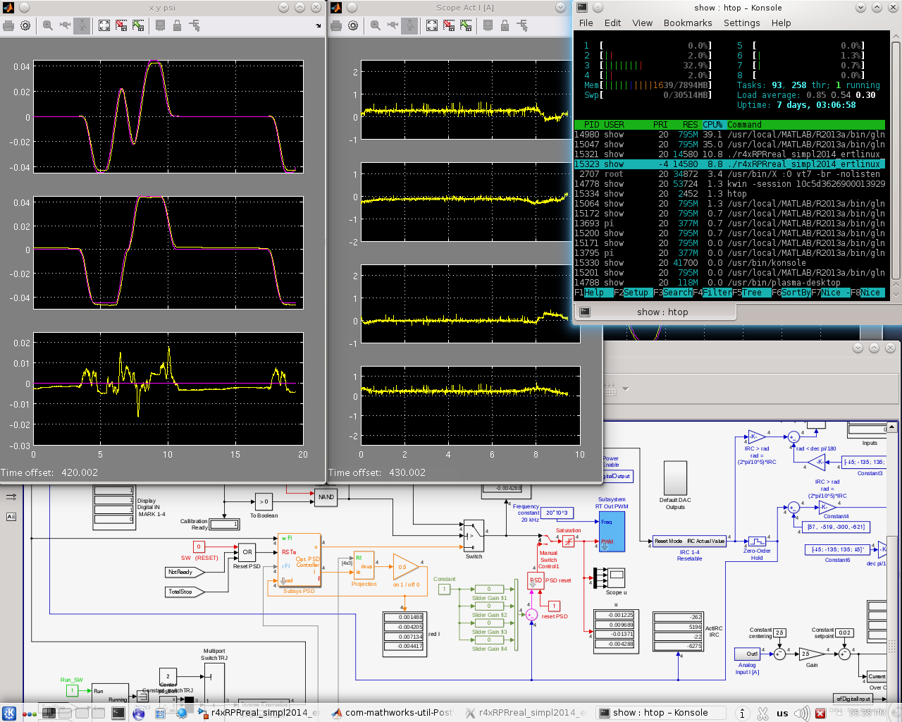Open the Settings menu in Konsole
902x722 pixels.
pyautogui.click(x=741, y=23)
